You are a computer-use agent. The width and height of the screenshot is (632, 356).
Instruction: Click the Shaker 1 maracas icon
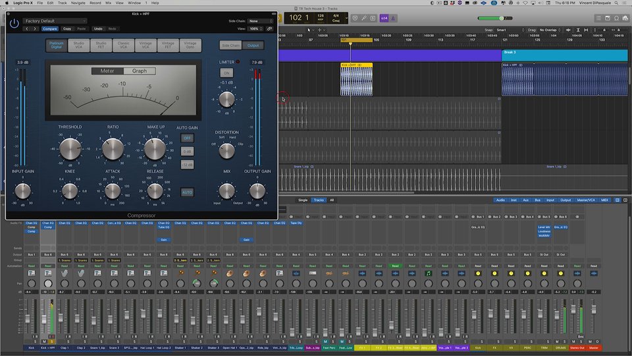coord(180,274)
